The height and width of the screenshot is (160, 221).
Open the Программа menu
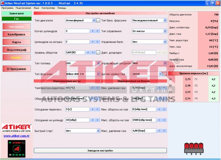click(7, 8)
